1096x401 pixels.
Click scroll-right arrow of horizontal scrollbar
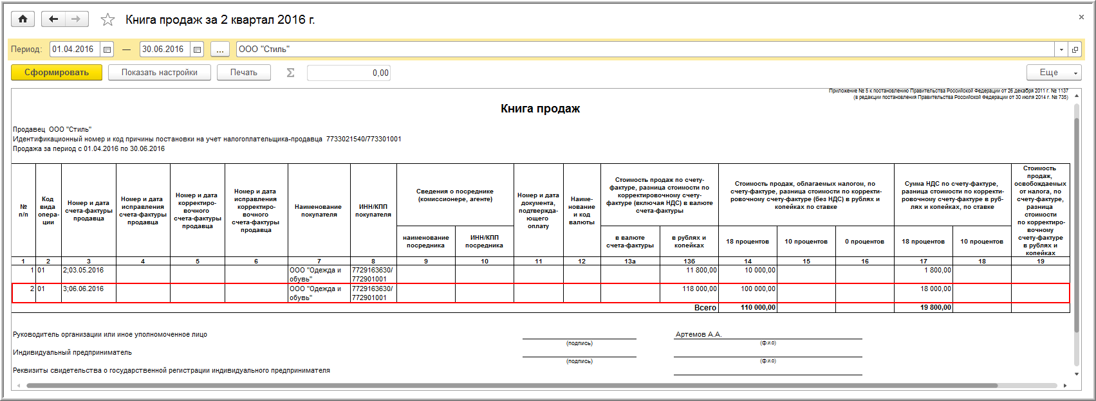(x=1065, y=386)
